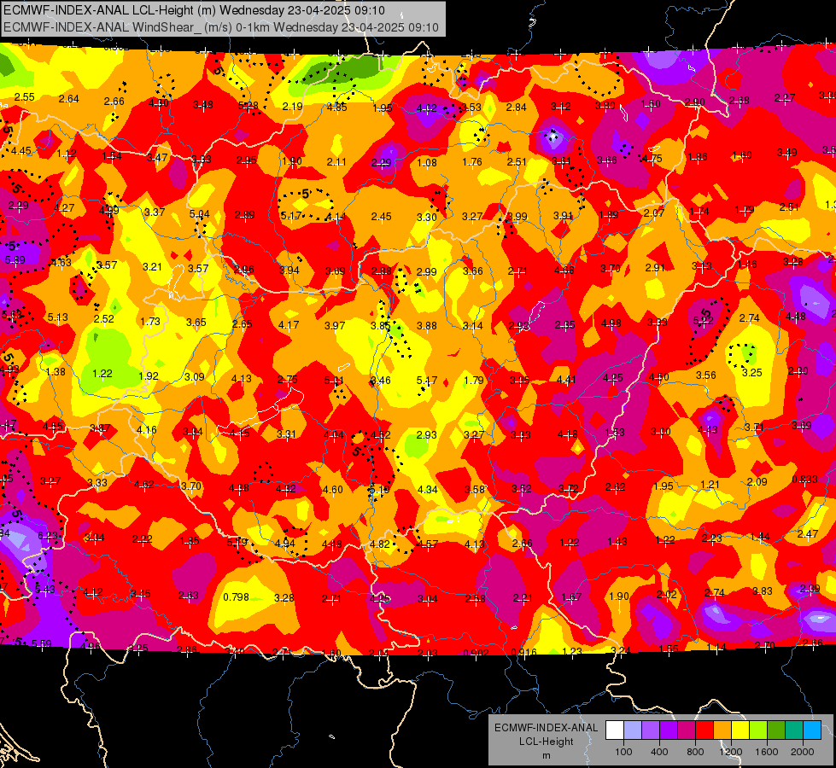Click the wind shear value 1.46

(x=747, y=264)
